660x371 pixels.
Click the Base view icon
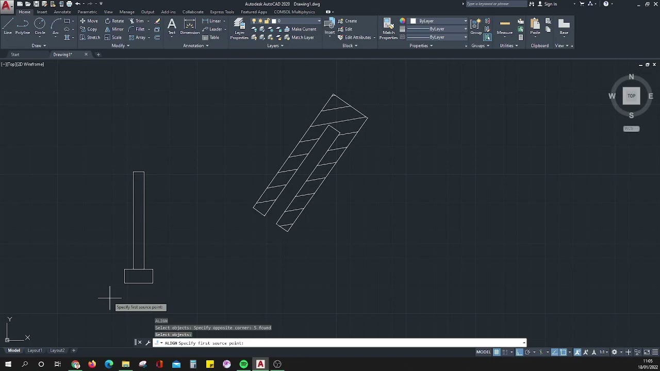pyautogui.click(x=564, y=27)
